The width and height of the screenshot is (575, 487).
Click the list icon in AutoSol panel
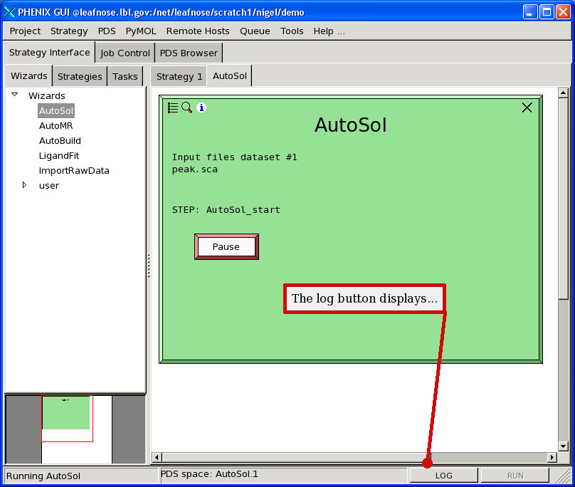[173, 108]
